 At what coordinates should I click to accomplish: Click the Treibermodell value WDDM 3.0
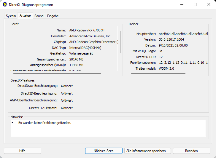166,68
